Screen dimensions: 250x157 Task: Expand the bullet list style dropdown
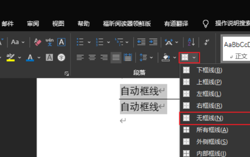(x=89, y=42)
